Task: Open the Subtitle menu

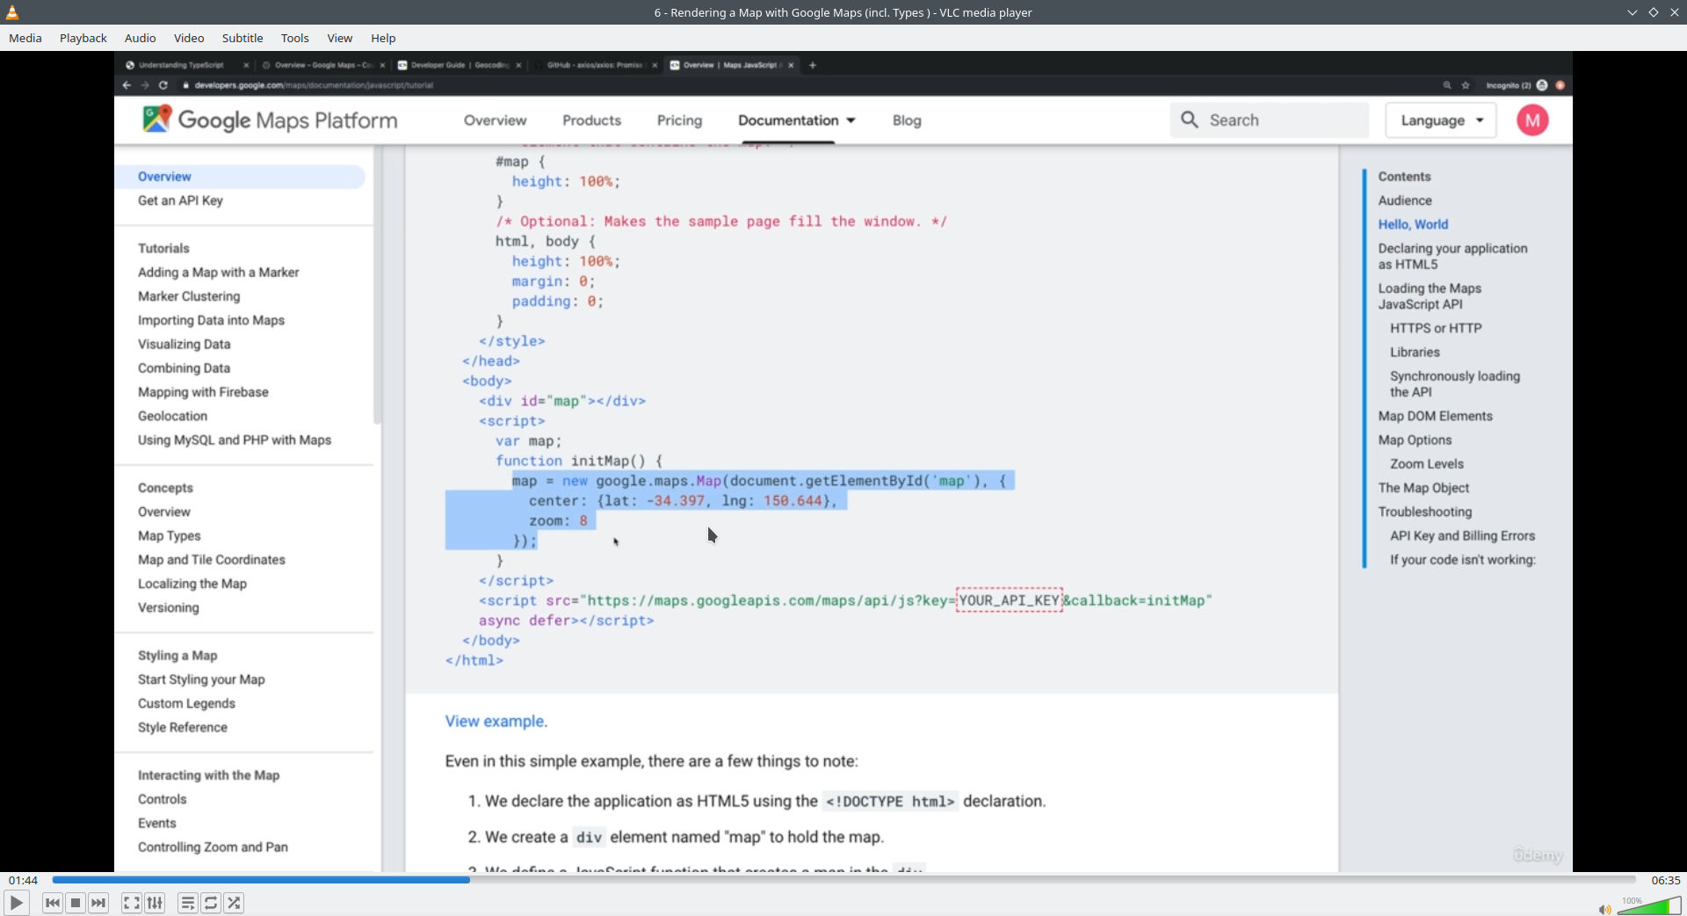Action: click(x=243, y=38)
